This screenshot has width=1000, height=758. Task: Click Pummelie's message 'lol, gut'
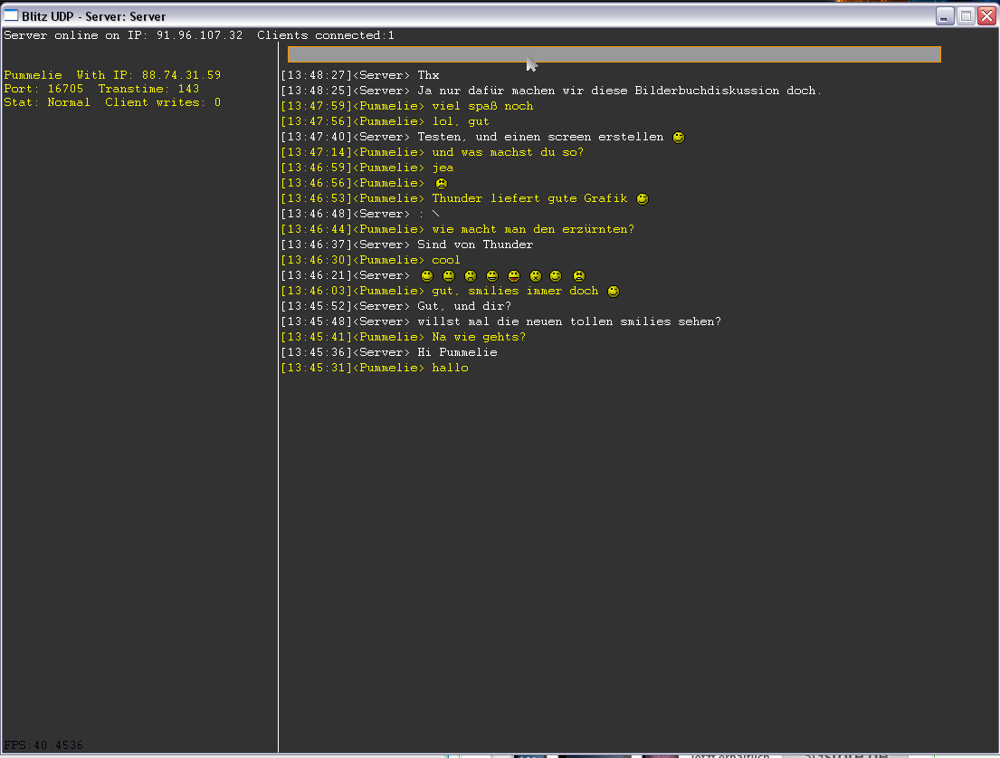click(461, 121)
